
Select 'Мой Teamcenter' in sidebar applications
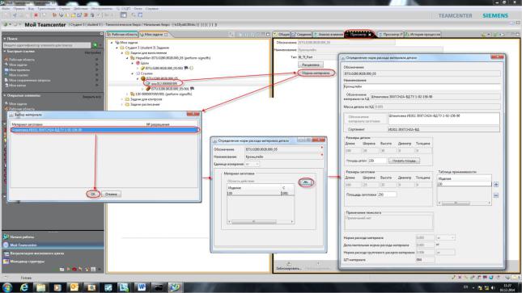pos(23,245)
